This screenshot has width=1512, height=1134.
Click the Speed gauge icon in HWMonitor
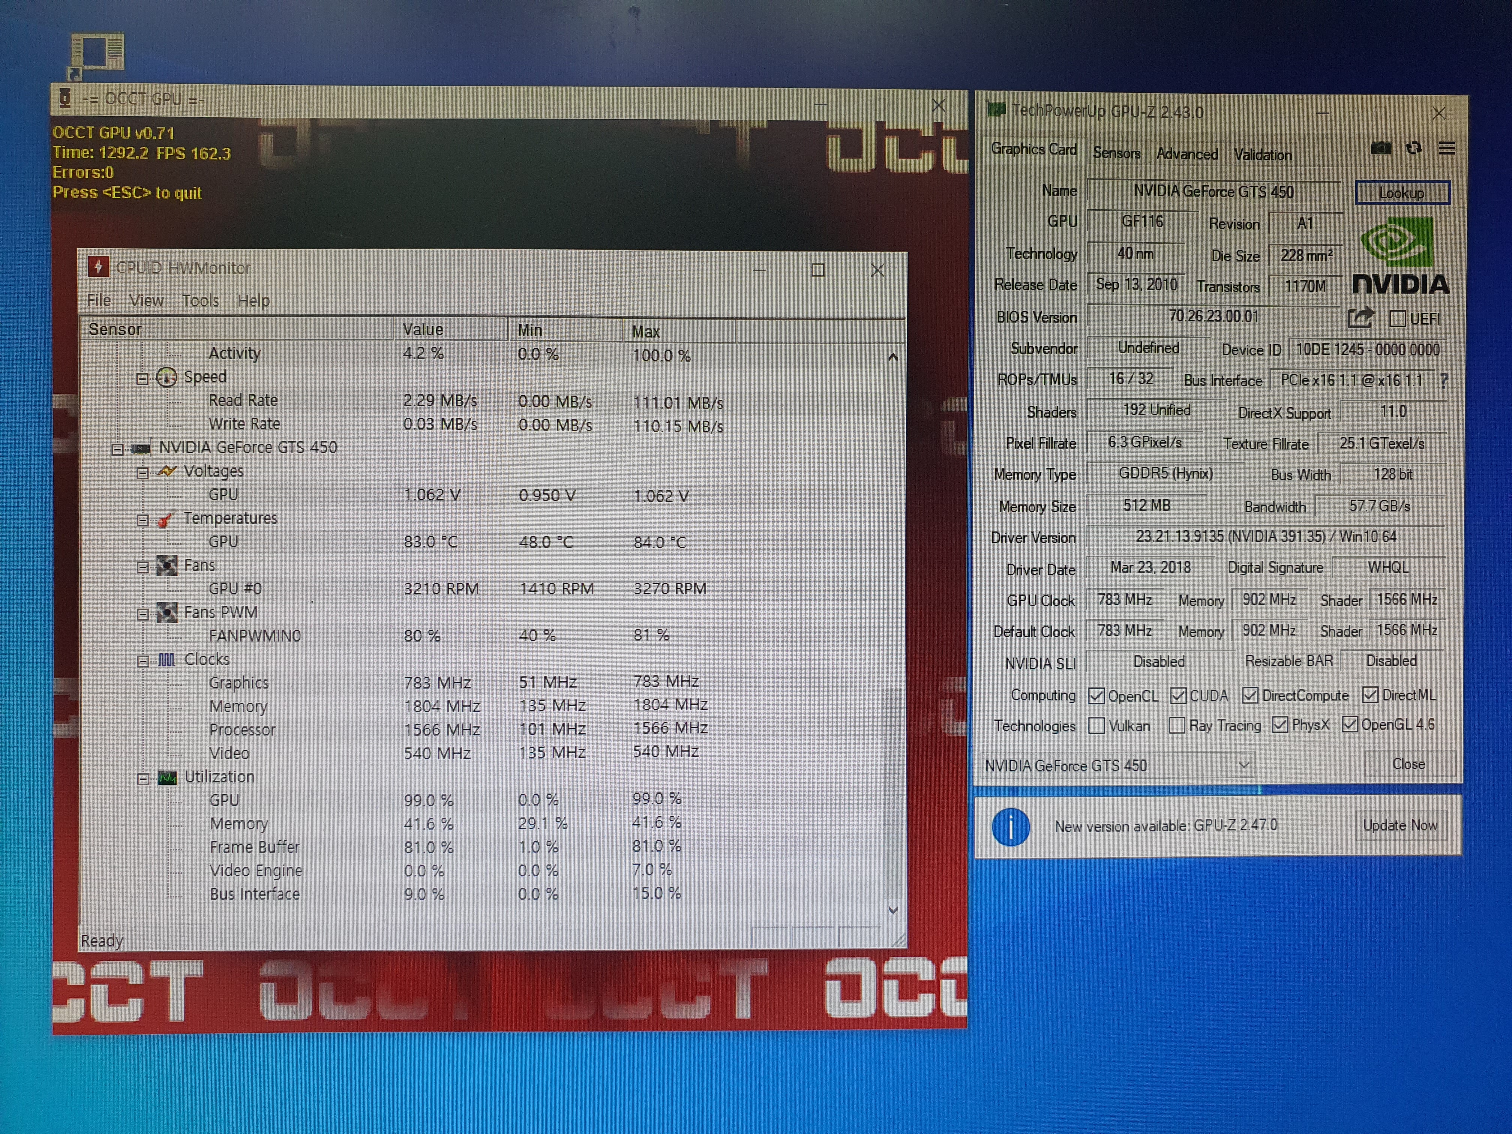tap(166, 377)
